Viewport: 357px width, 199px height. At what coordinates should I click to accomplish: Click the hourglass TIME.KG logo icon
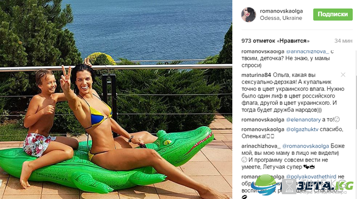(x=289, y=186)
